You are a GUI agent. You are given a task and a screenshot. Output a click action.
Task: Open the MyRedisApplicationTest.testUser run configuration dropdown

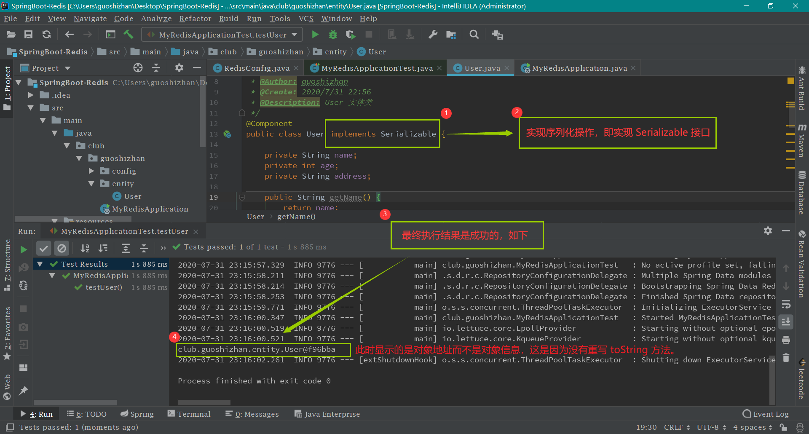(x=222, y=35)
